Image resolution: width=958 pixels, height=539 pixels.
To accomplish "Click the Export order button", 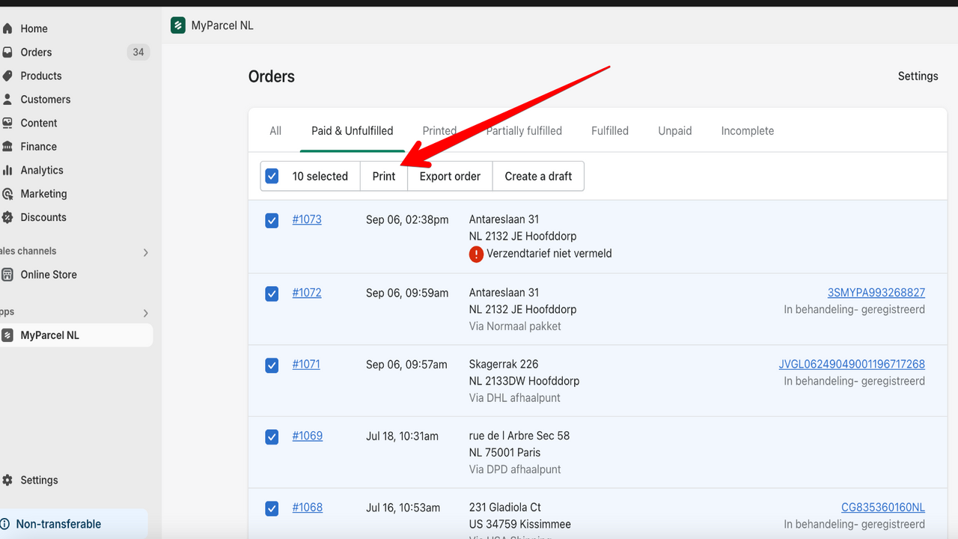I will (x=450, y=176).
